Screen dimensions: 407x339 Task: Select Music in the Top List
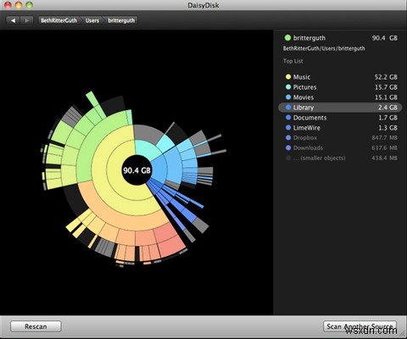point(341,77)
